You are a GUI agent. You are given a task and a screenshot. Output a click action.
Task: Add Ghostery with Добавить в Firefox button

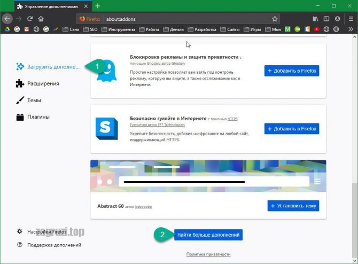292,71
